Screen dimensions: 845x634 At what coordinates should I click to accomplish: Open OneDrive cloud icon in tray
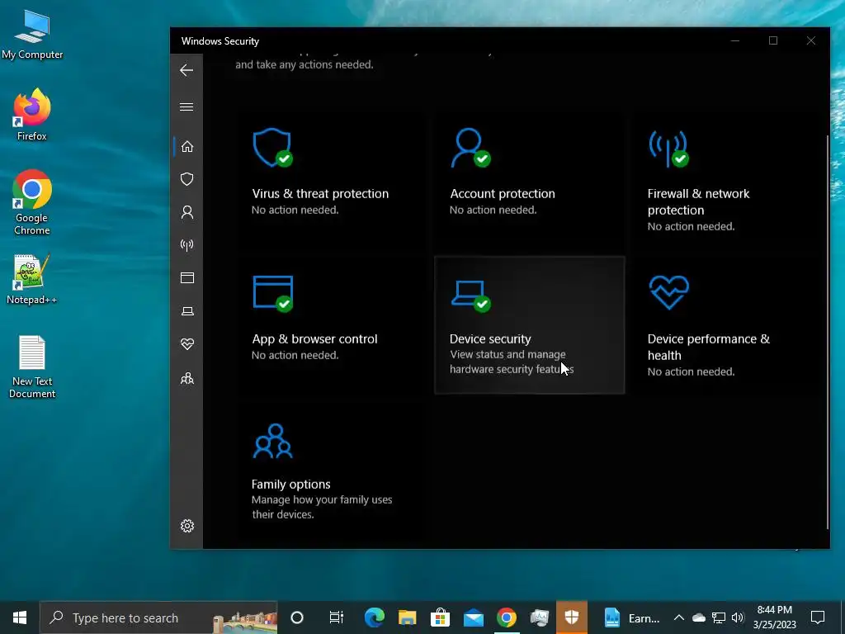tap(698, 617)
